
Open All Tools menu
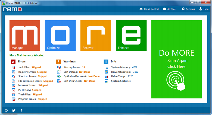[x=170, y=9]
